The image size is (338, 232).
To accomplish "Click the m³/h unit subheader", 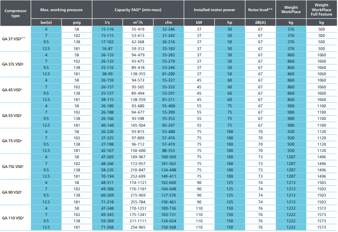I will coord(138,22).
